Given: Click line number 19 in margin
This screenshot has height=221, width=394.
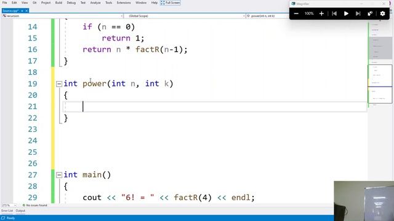Looking at the screenshot, I should click(33, 83).
